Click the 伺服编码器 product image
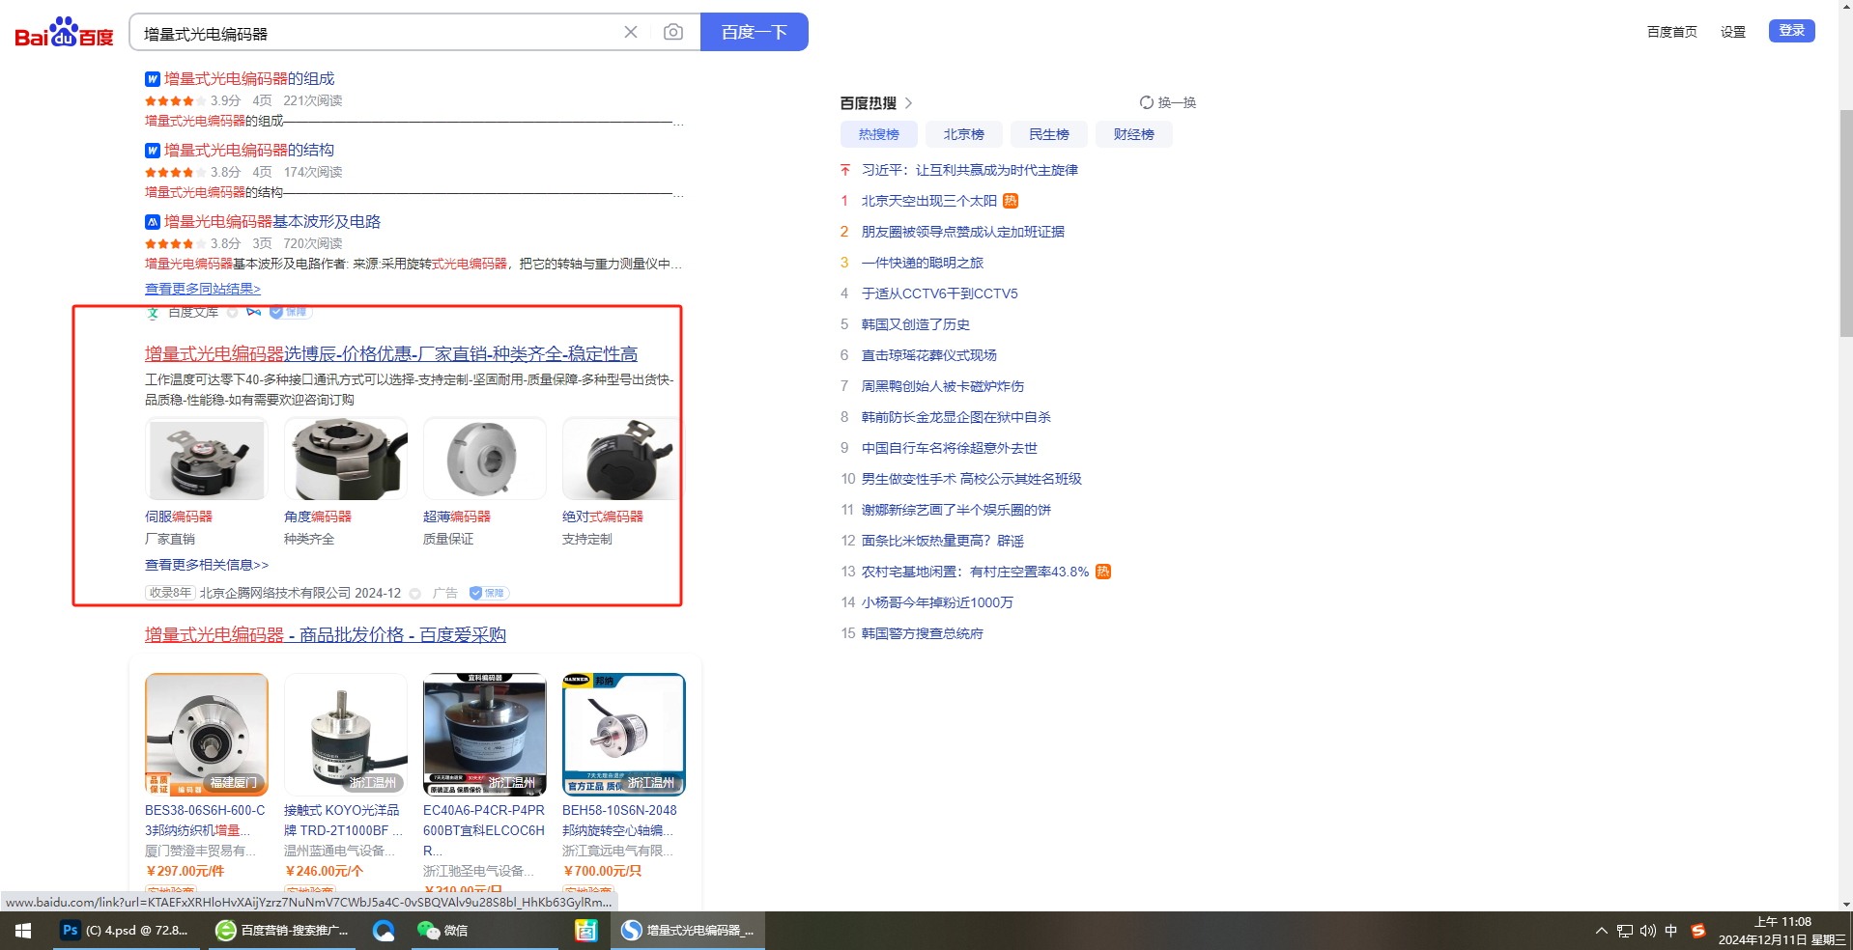1853x950 pixels. pos(207,459)
